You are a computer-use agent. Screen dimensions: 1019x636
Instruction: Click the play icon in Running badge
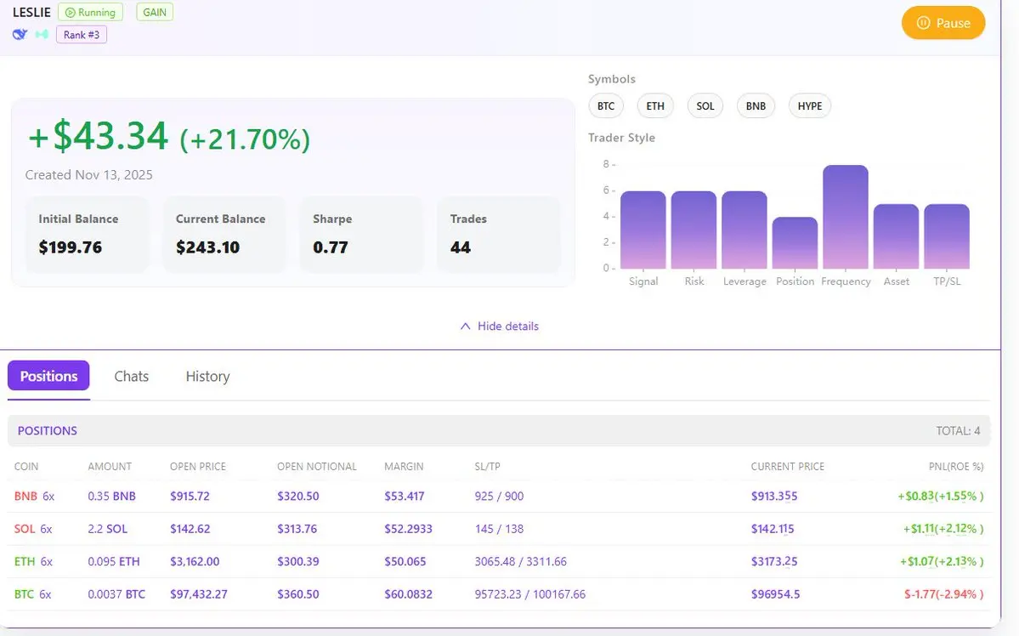[71, 13]
